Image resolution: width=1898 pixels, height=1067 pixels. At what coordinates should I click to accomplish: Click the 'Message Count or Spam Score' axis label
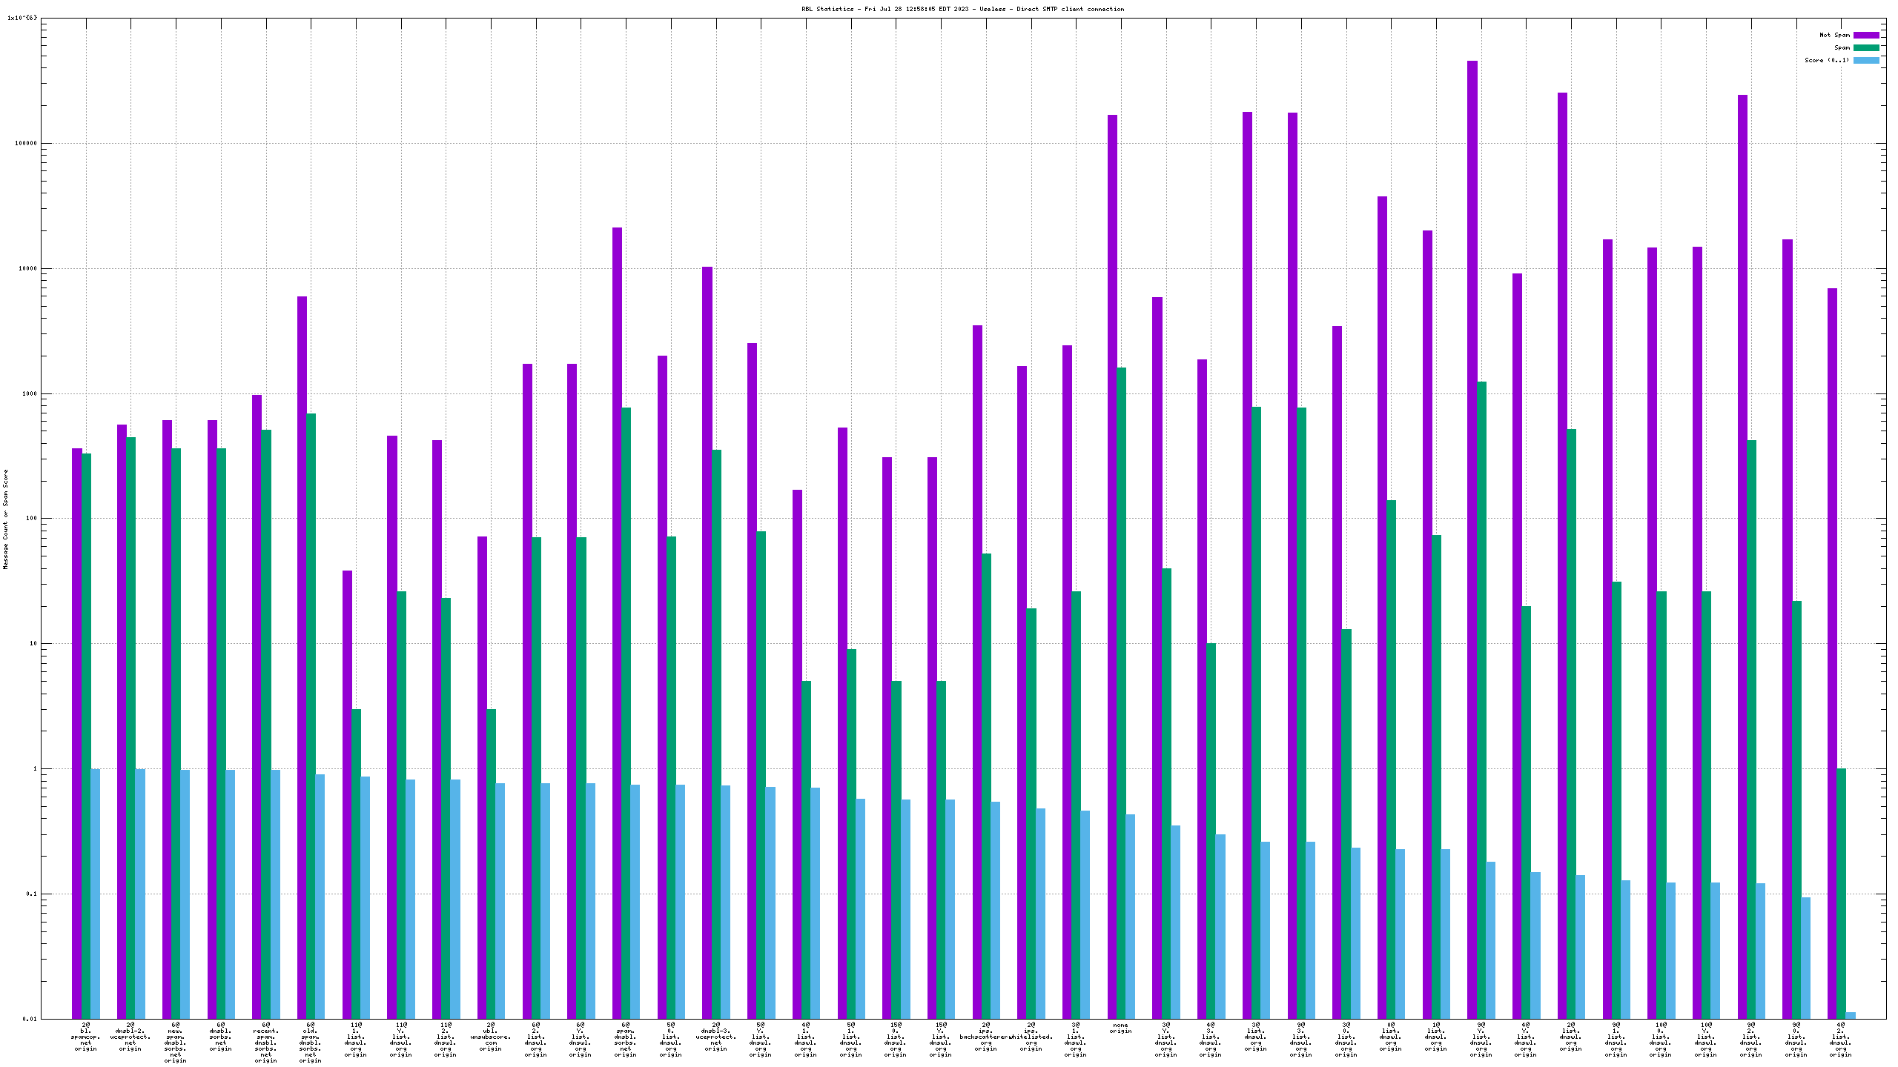(6, 519)
